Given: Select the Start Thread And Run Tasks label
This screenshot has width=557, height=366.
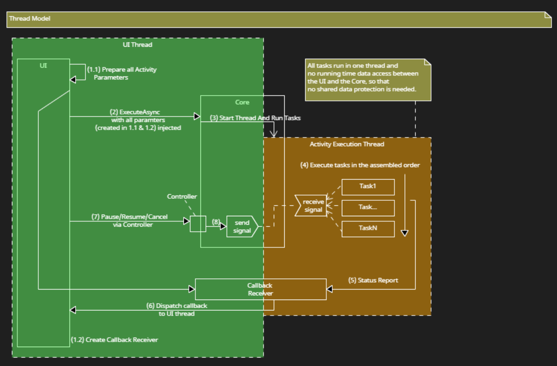Looking at the screenshot, I should 255,118.
